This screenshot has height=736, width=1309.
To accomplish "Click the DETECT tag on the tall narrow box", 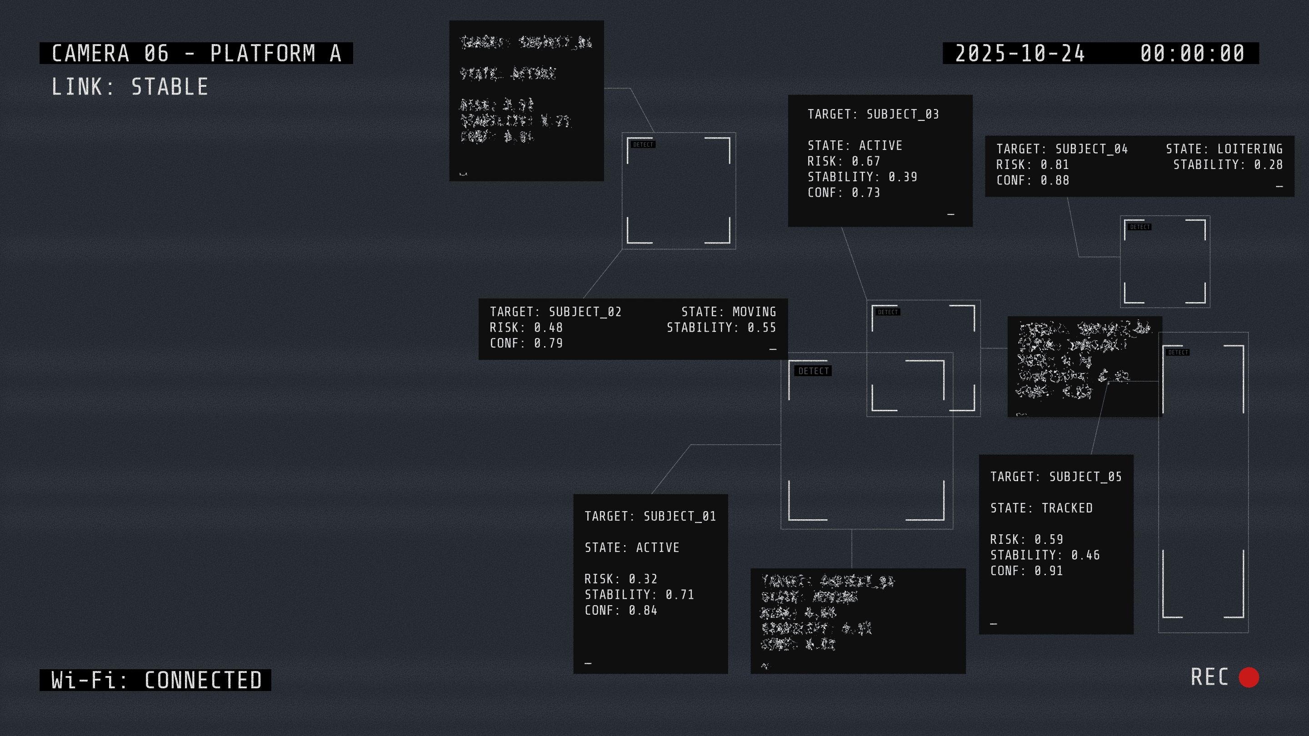I will pyautogui.click(x=1177, y=352).
